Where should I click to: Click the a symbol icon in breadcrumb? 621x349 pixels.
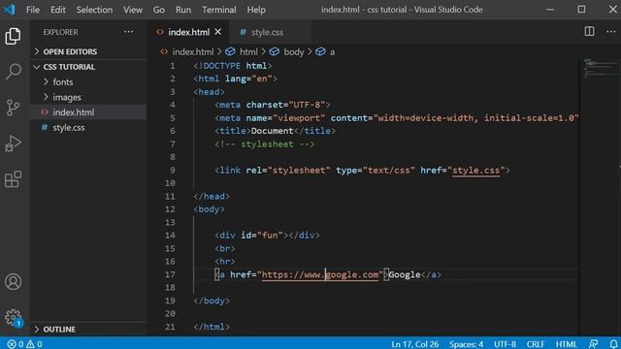click(x=320, y=51)
